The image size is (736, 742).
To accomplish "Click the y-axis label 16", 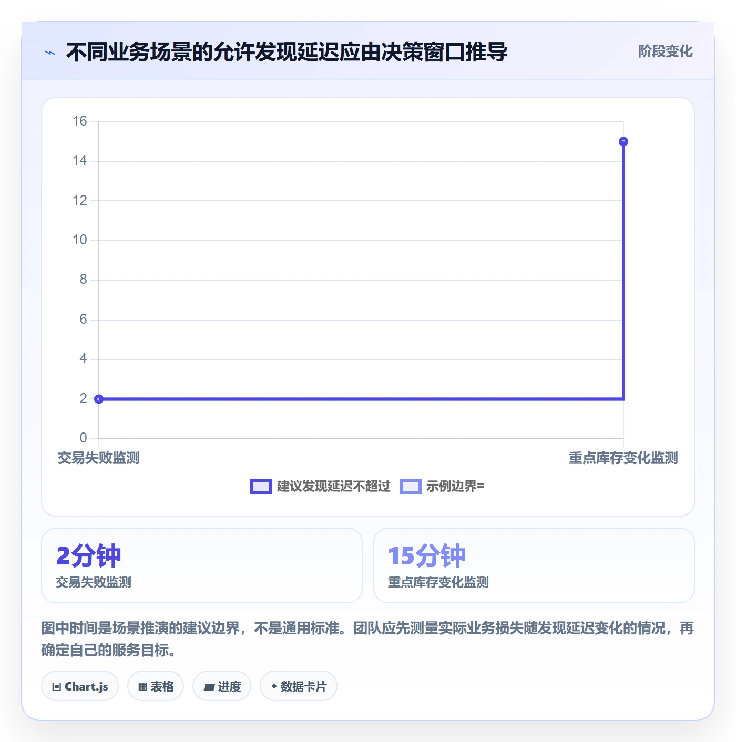I will coord(80,121).
